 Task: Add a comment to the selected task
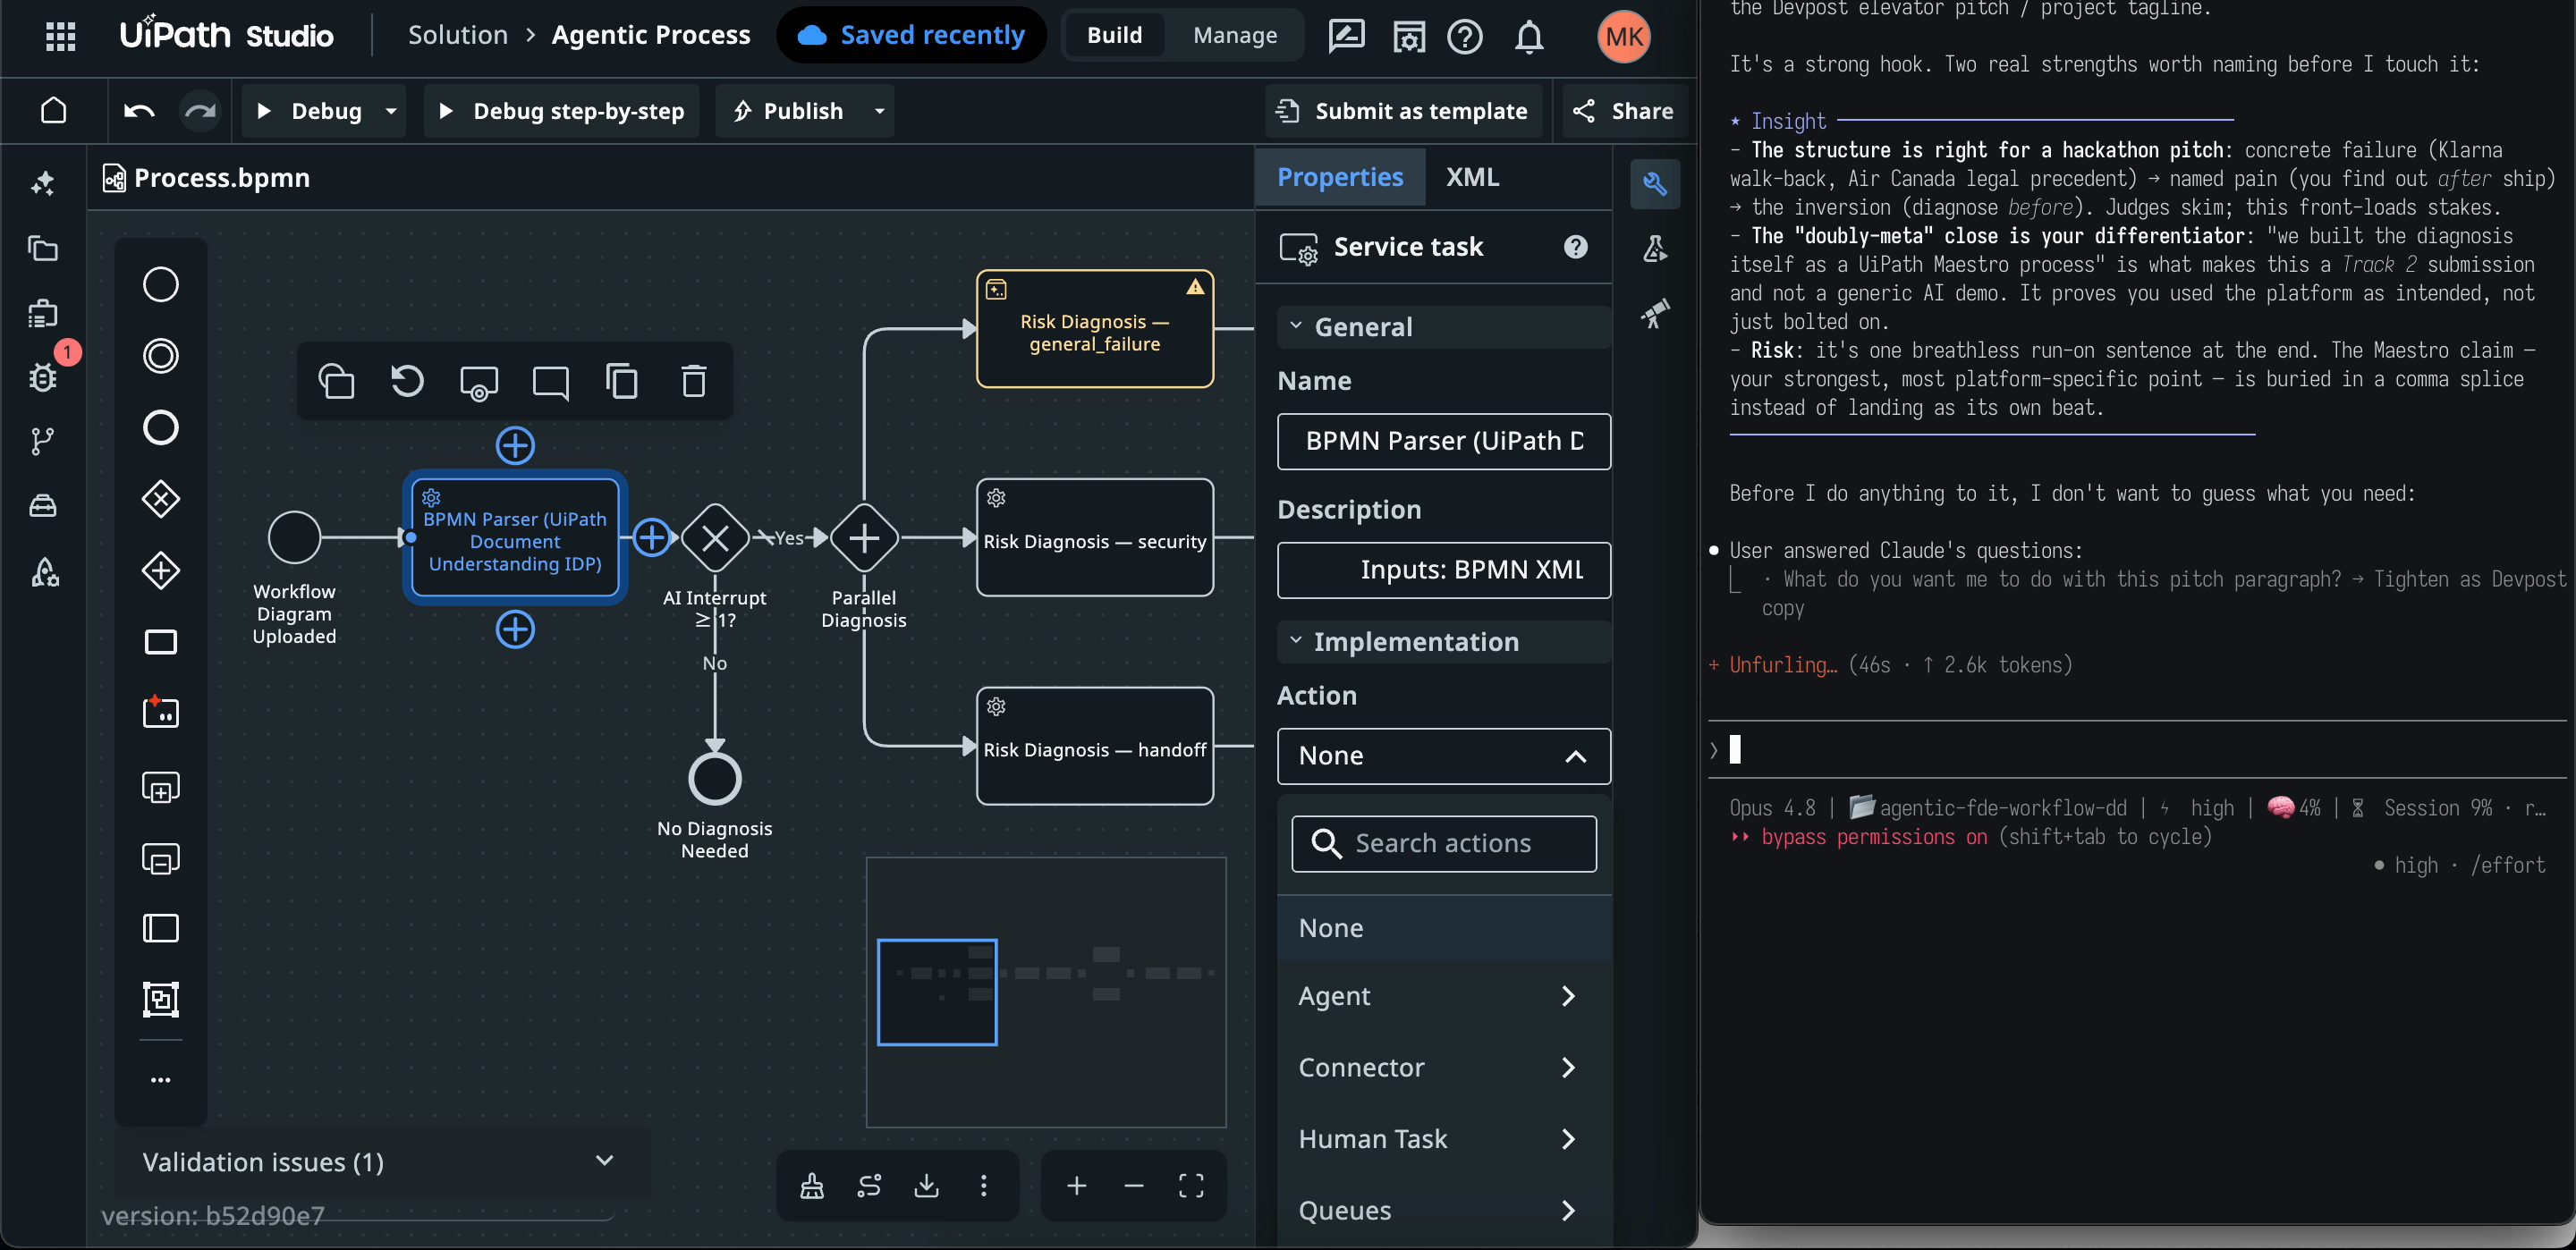[550, 382]
